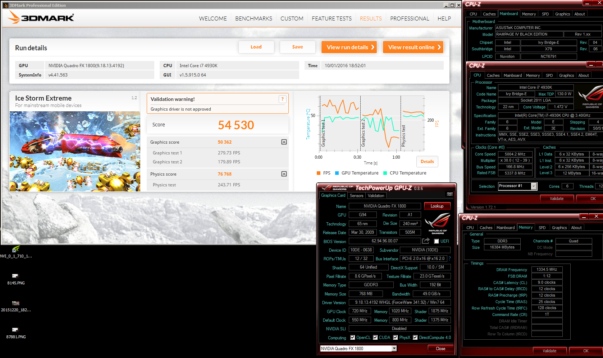Click the GPU name field in GPU-Z
Image resolution: width=603 pixels, height=358 pixels.
click(385, 206)
